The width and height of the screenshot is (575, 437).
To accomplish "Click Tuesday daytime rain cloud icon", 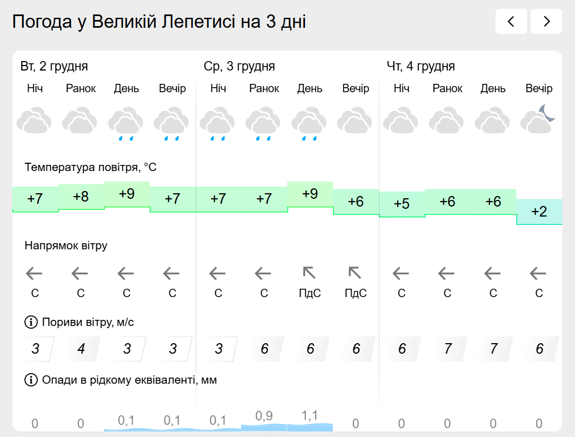I will click(126, 124).
